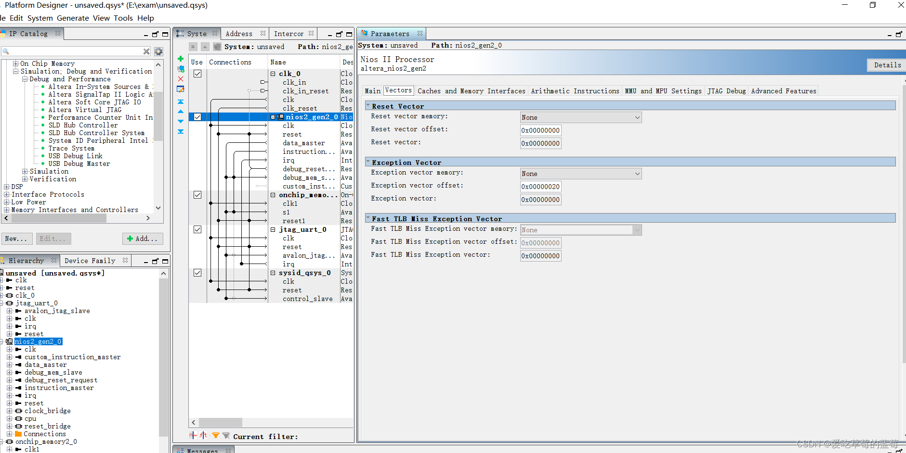Collapse the Exception Vector section

[x=368, y=162]
